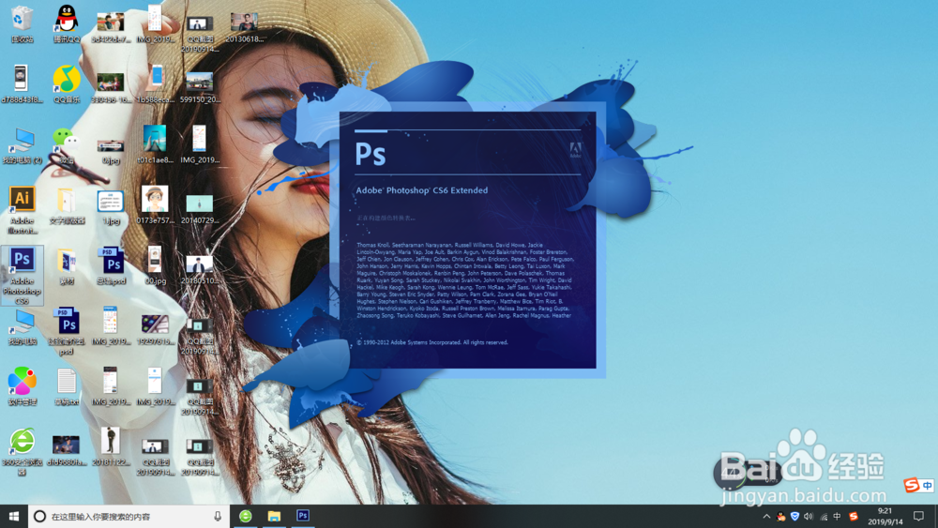This screenshot has width=938, height=528.
Task: Select the d788d43f8 phone screenshot file
Action: click(x=22, y=83)
